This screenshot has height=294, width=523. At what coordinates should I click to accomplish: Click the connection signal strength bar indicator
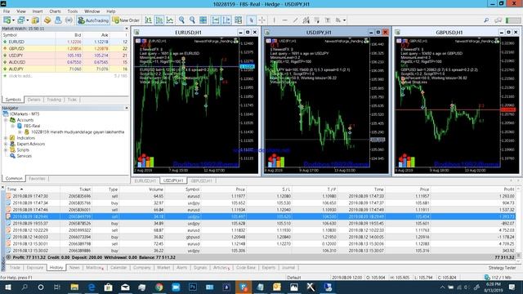(x=512, y=20)
